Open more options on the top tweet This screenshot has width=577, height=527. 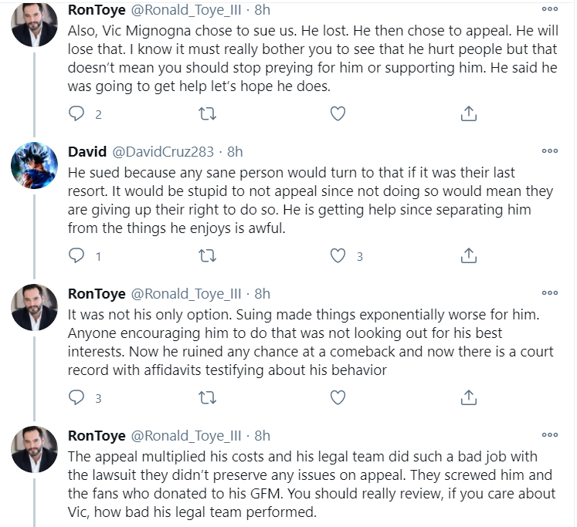550,9
